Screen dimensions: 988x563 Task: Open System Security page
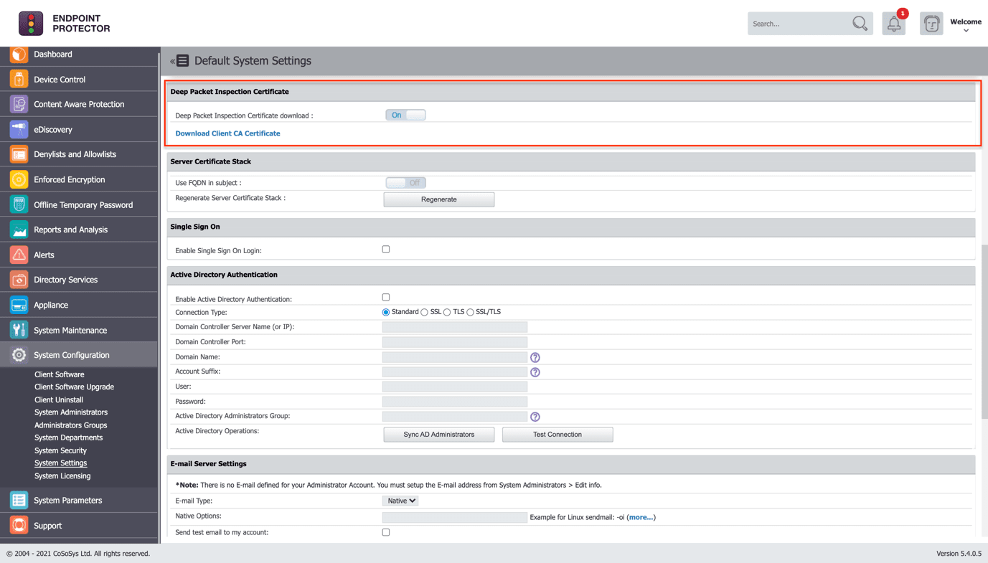[60, 450]
